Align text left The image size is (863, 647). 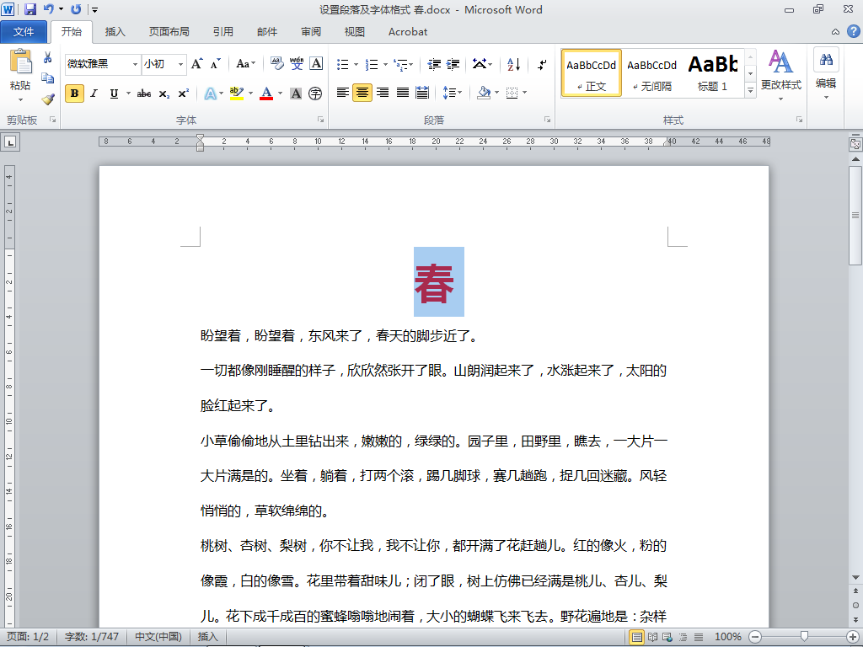[x=342, y=93]
